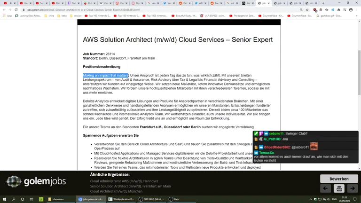
Task: Open Senior Solution Architect Frankfurt result
Action: click(130, 186)
